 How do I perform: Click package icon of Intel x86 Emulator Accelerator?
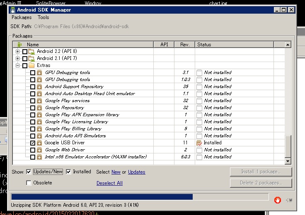click(x=39, y=157)
